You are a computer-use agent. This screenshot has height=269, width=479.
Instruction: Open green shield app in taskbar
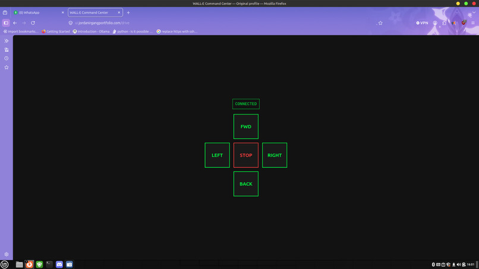click(x=39, y=264)
